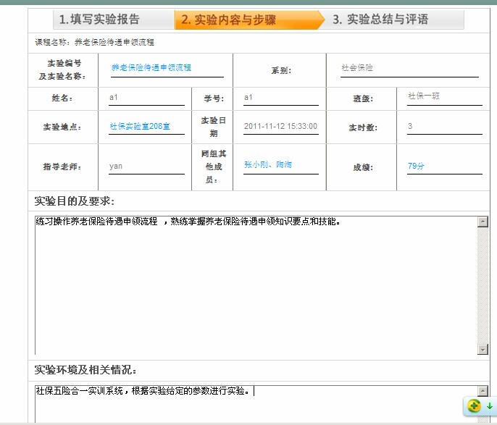Click the 实验地点 field with 社保实验室208室
The width and height of the screenshot is (497, 425).
pos(146,127)
